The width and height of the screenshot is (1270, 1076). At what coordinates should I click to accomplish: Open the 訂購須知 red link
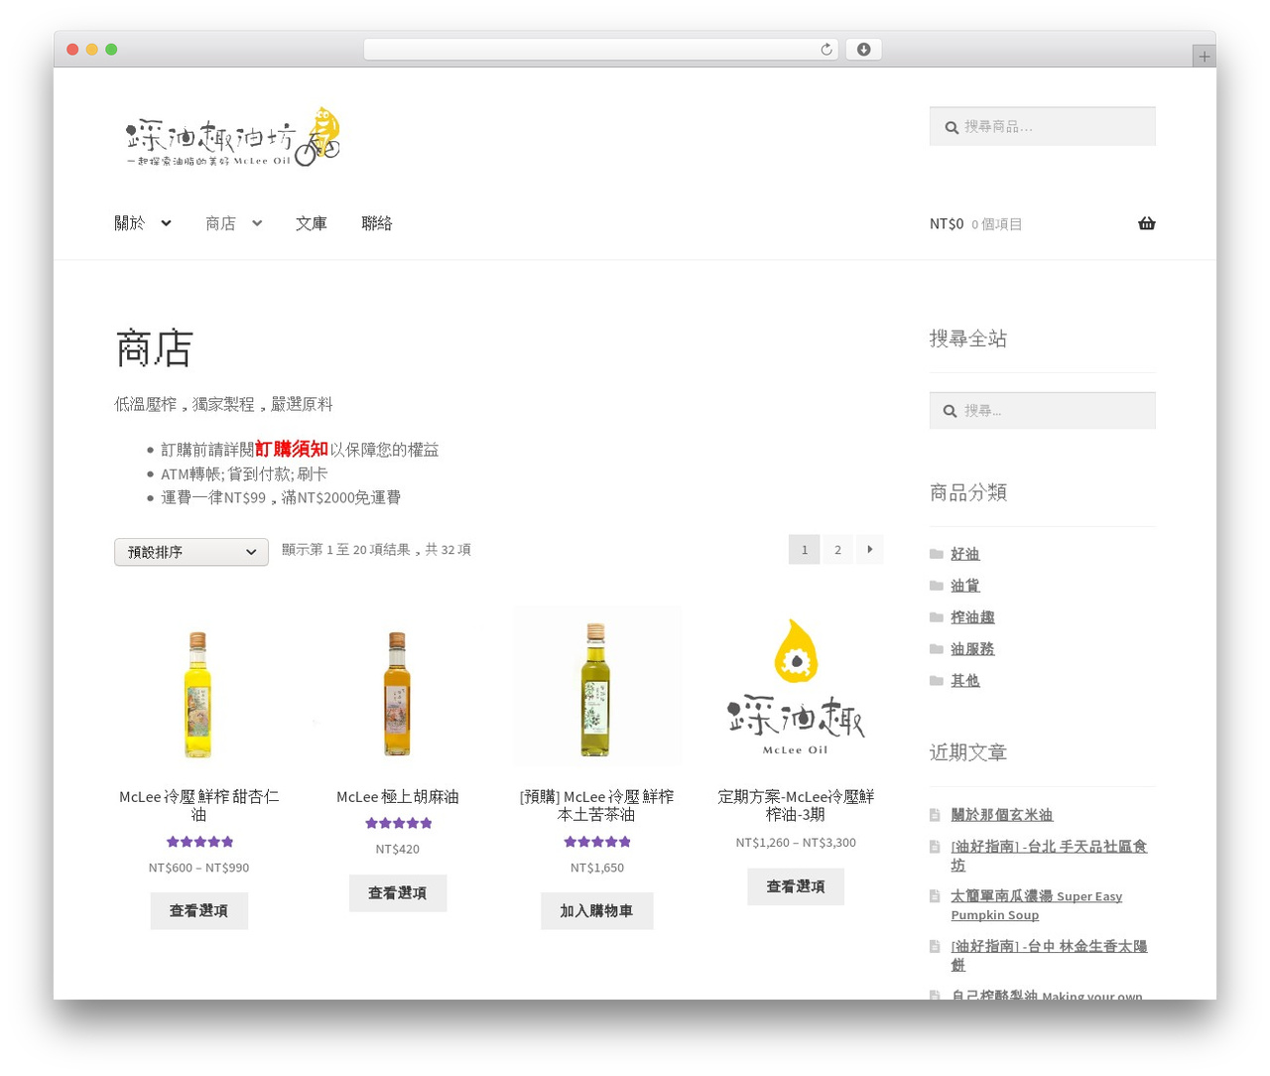[x=291, y=449]
